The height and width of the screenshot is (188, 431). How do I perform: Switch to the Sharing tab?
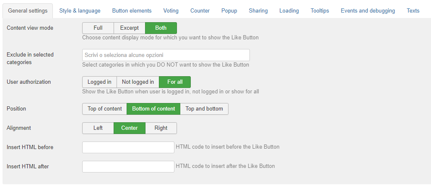pyautogui.click(x=258, y=11)
